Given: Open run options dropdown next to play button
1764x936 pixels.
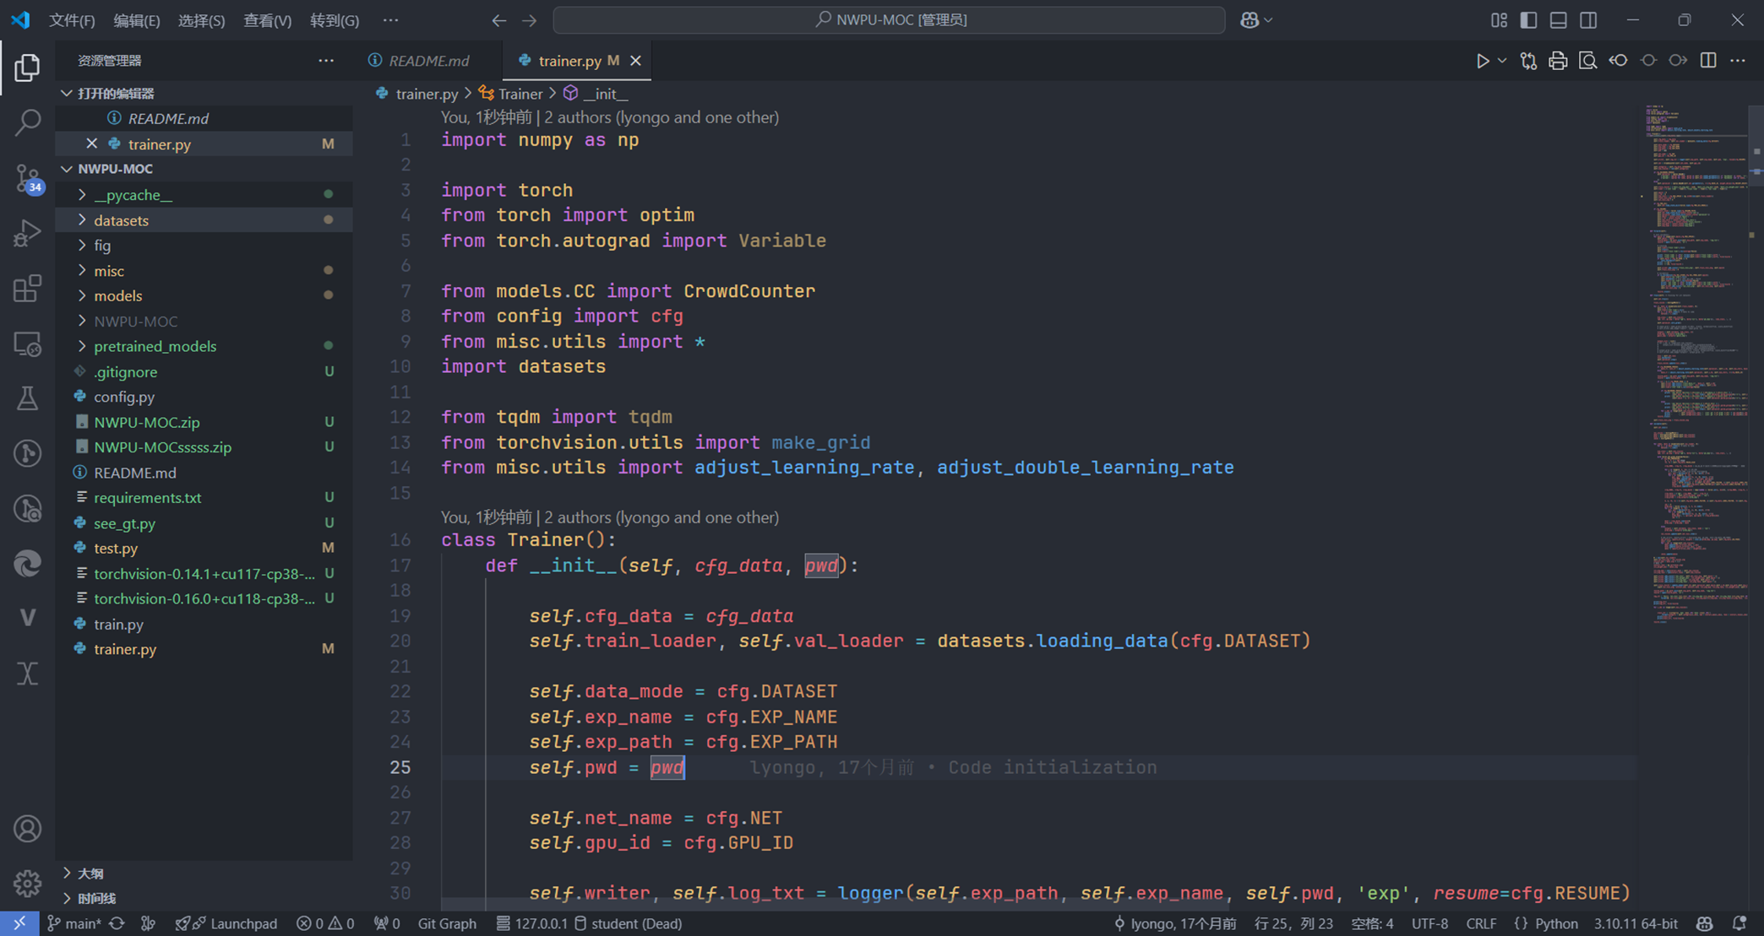Looking at the screenshot, I should (x=1502, y=61).
